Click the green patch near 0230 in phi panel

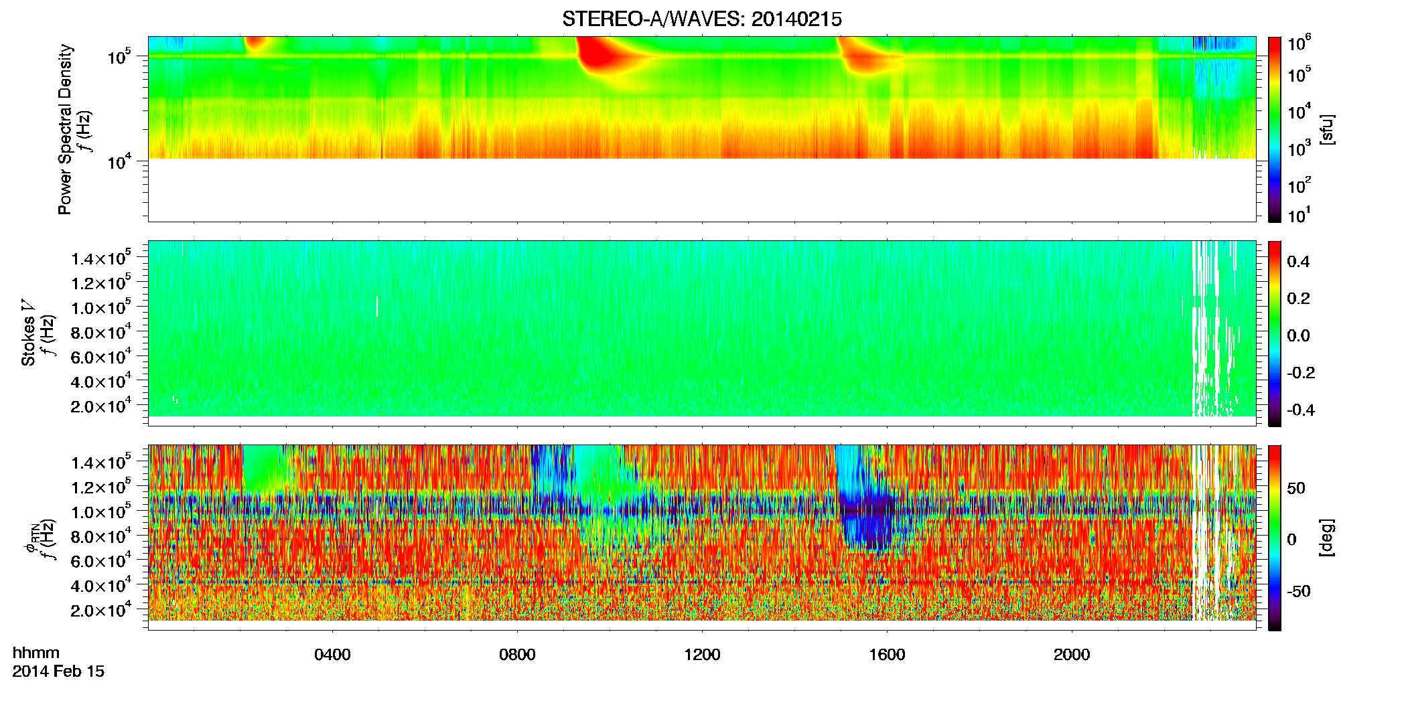point(263,469)
